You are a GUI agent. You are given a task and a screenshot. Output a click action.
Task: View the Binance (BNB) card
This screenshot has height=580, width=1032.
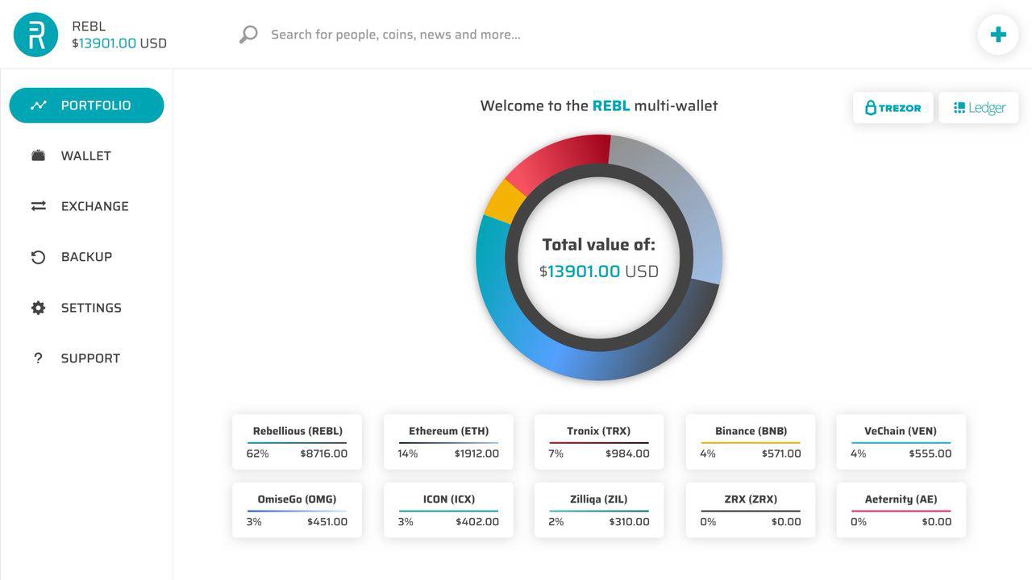pos(751,442)
